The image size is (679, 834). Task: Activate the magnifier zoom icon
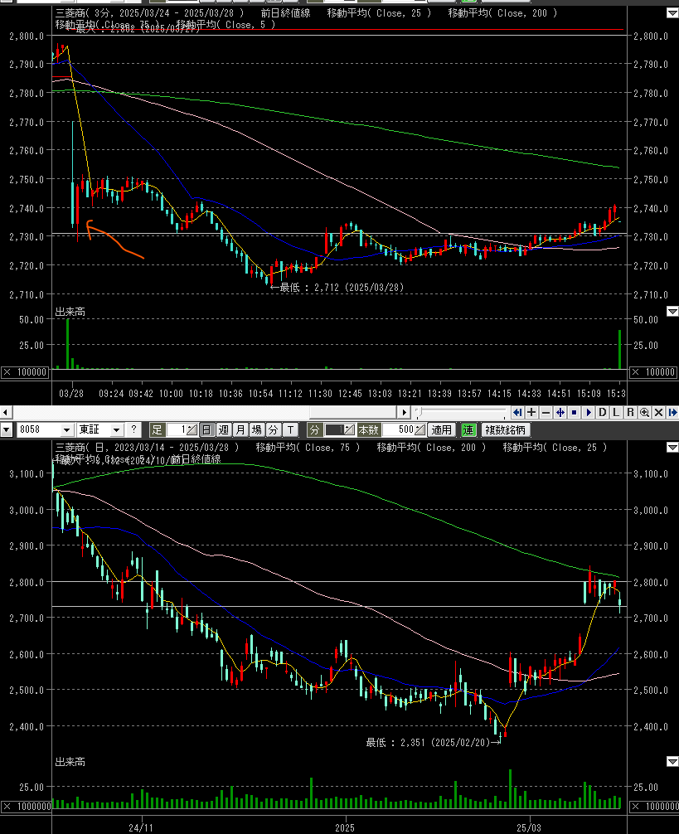[644, 412]
